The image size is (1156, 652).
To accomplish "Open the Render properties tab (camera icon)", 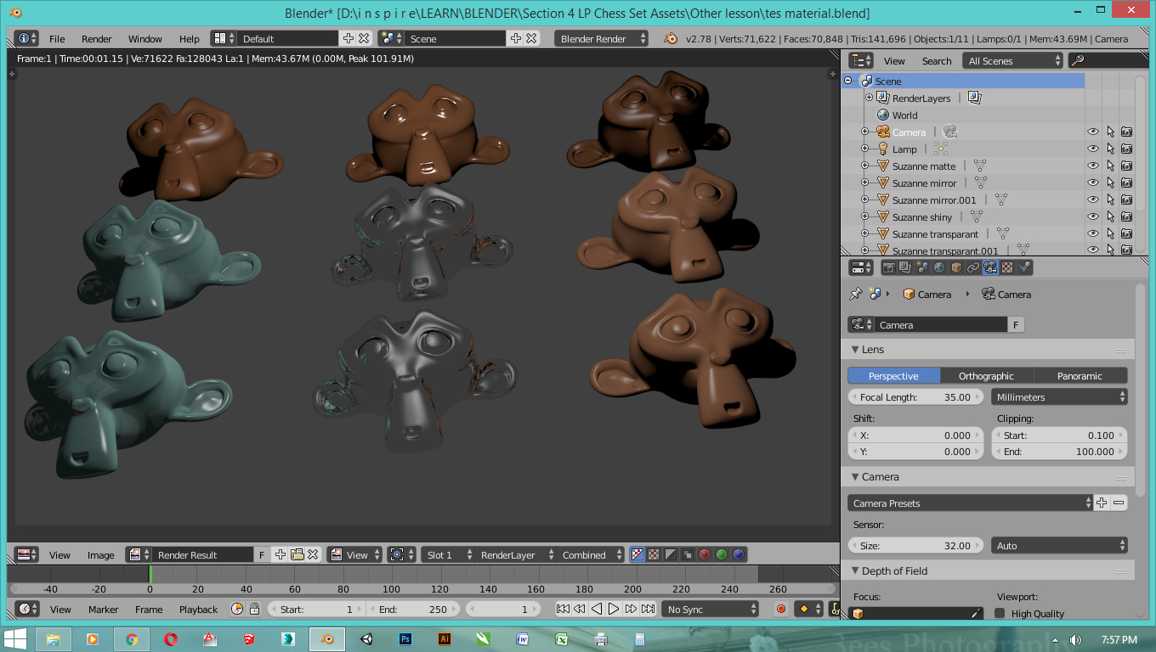I will 888,267.
